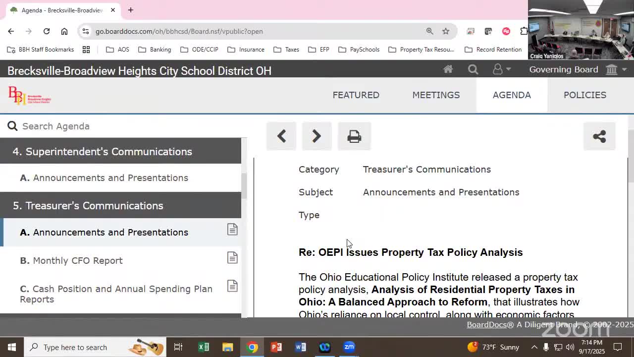Collapse section 4 Superintendent's Communications

(120, 151)
